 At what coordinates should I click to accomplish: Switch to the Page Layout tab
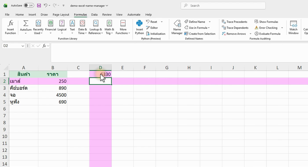point(61,15)
